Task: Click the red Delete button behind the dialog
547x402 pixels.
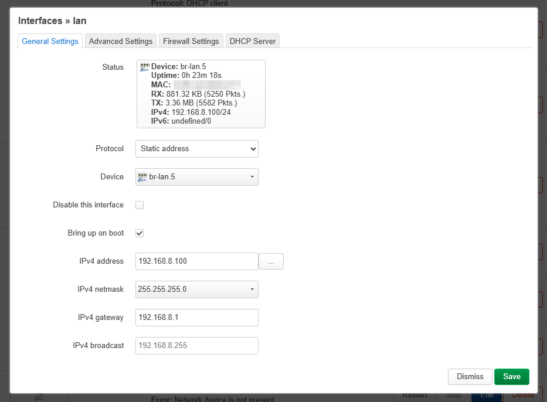Action: tap(522, 397)
